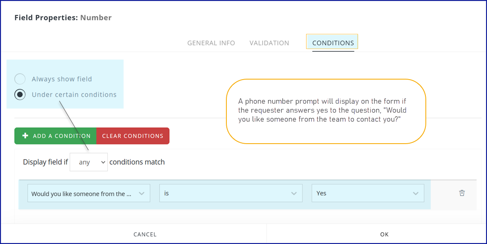Click the plus icon on Add a Condition
This screenshot has width=487, height=244.
[25, 136]
